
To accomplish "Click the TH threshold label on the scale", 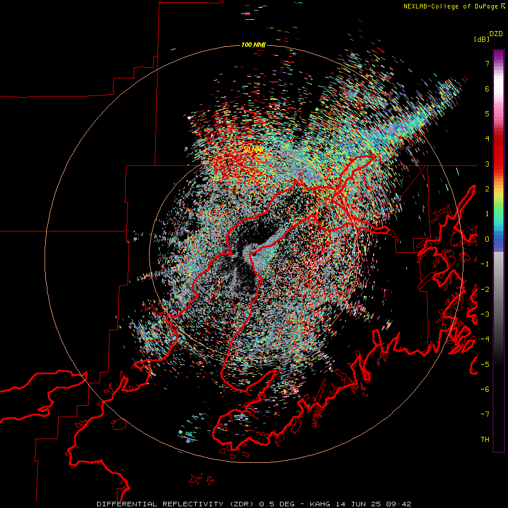I will 485,440.
